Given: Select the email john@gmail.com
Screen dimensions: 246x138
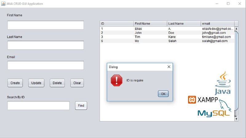Looking at the screenshot, I should 218,33.
